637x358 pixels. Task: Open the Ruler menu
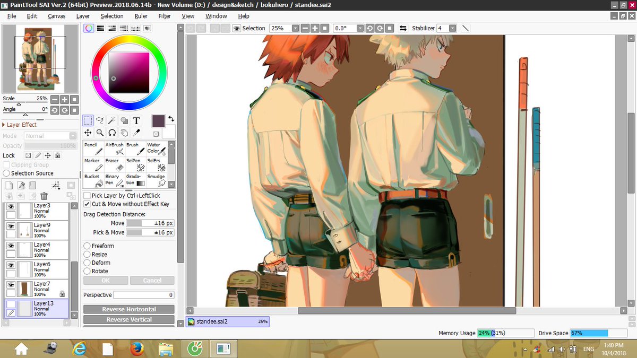141,16
